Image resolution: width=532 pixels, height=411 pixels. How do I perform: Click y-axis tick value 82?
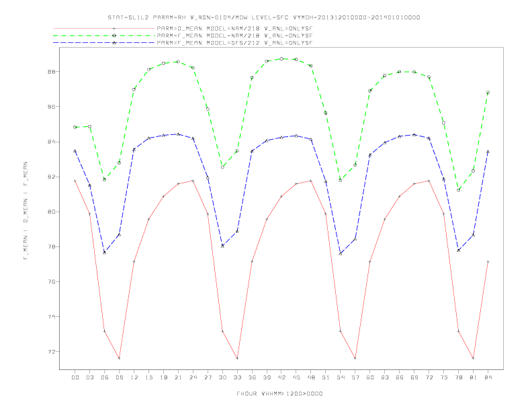coord(52,177)
